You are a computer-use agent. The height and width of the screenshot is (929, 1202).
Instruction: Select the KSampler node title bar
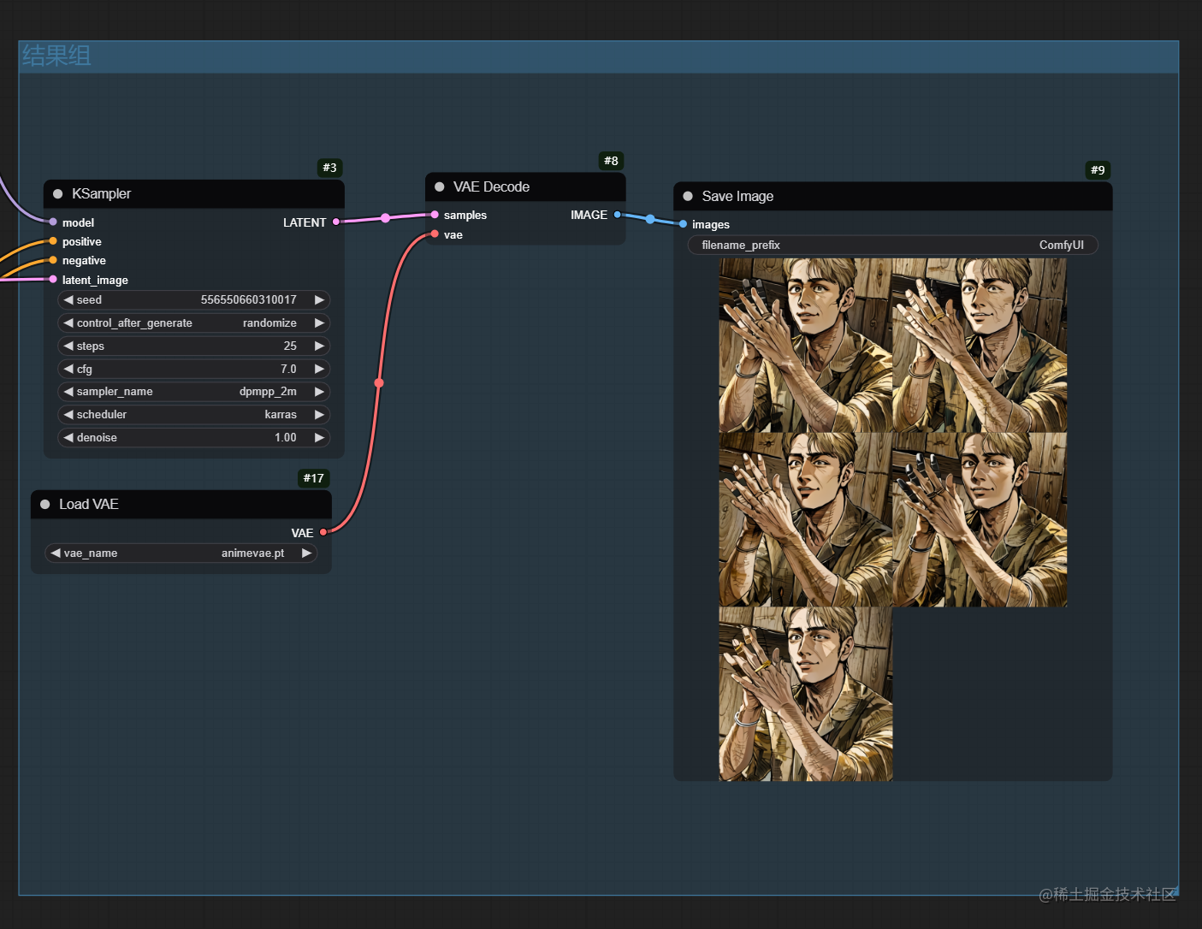coord(194,194)
